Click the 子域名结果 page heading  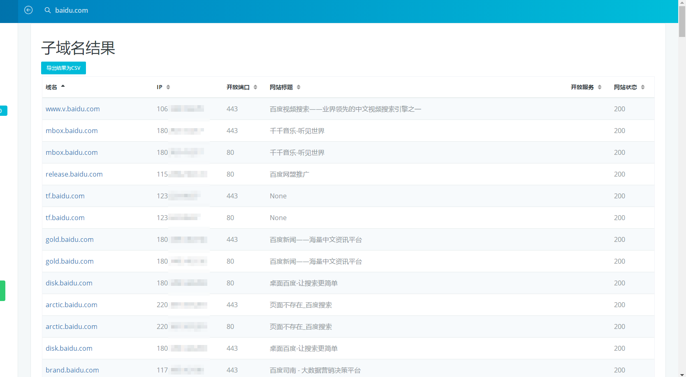coord(78,48)
